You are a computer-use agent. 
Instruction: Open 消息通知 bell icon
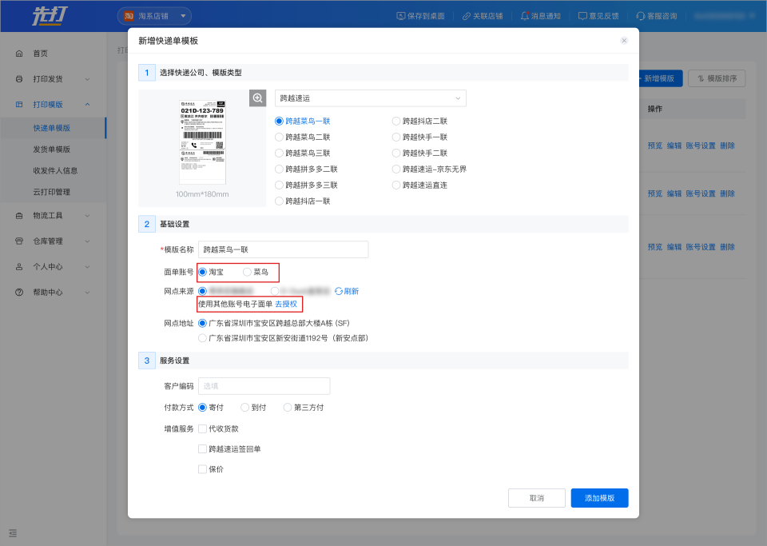pyautogui.click(x=524, y=16)
